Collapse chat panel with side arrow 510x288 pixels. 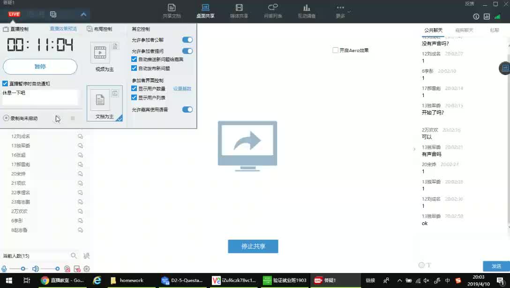[414, 149]
